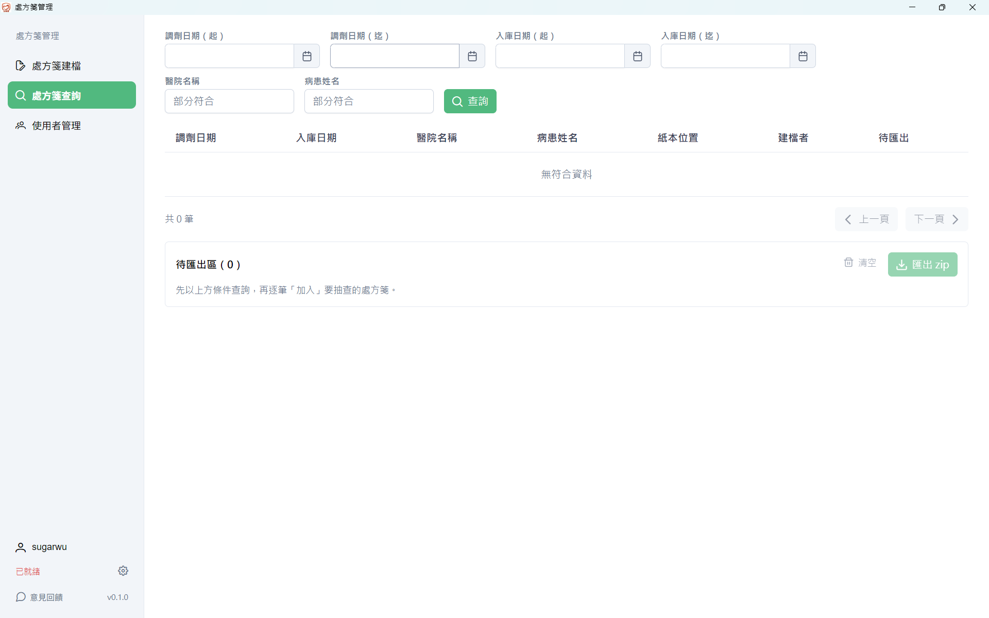
Task: Open 處方箋建檔 page
Action: point(72,65)
